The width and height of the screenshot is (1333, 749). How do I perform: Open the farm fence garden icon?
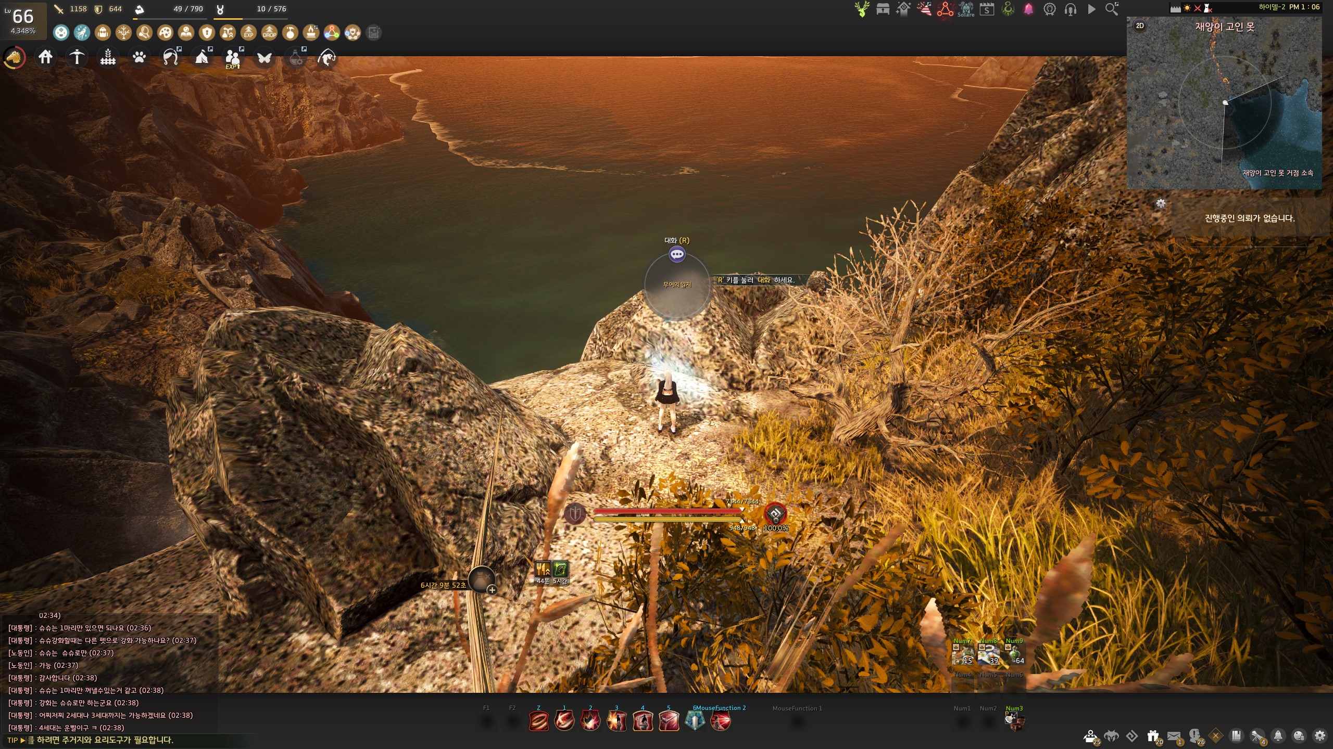pyautogui.click(x=108, y=57)
